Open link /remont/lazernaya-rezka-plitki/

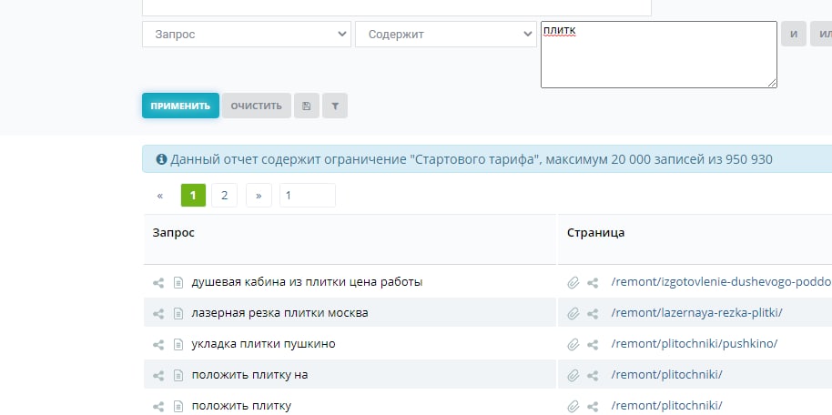pyautogui.click(x=696, y=313)
